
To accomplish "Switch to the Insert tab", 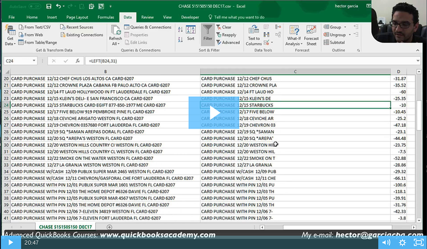I will pyautogui.click(x=51, y=17).
